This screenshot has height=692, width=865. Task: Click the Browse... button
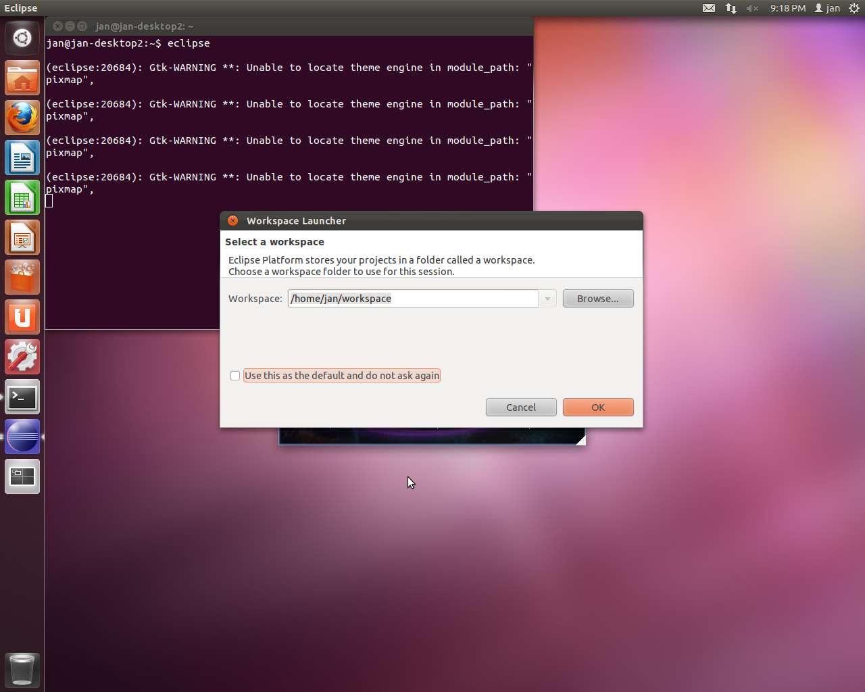[x=598, y=299]
